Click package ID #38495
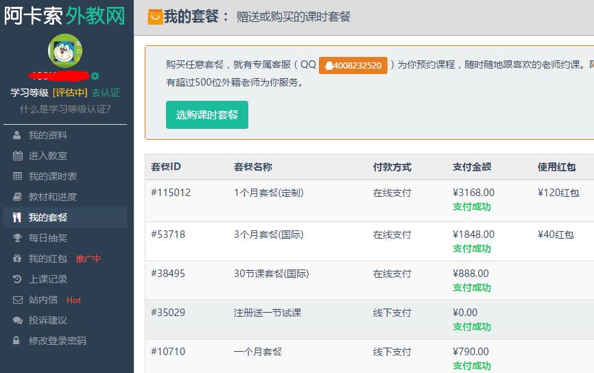Viewport: 594px width, 373px height. 168,274
